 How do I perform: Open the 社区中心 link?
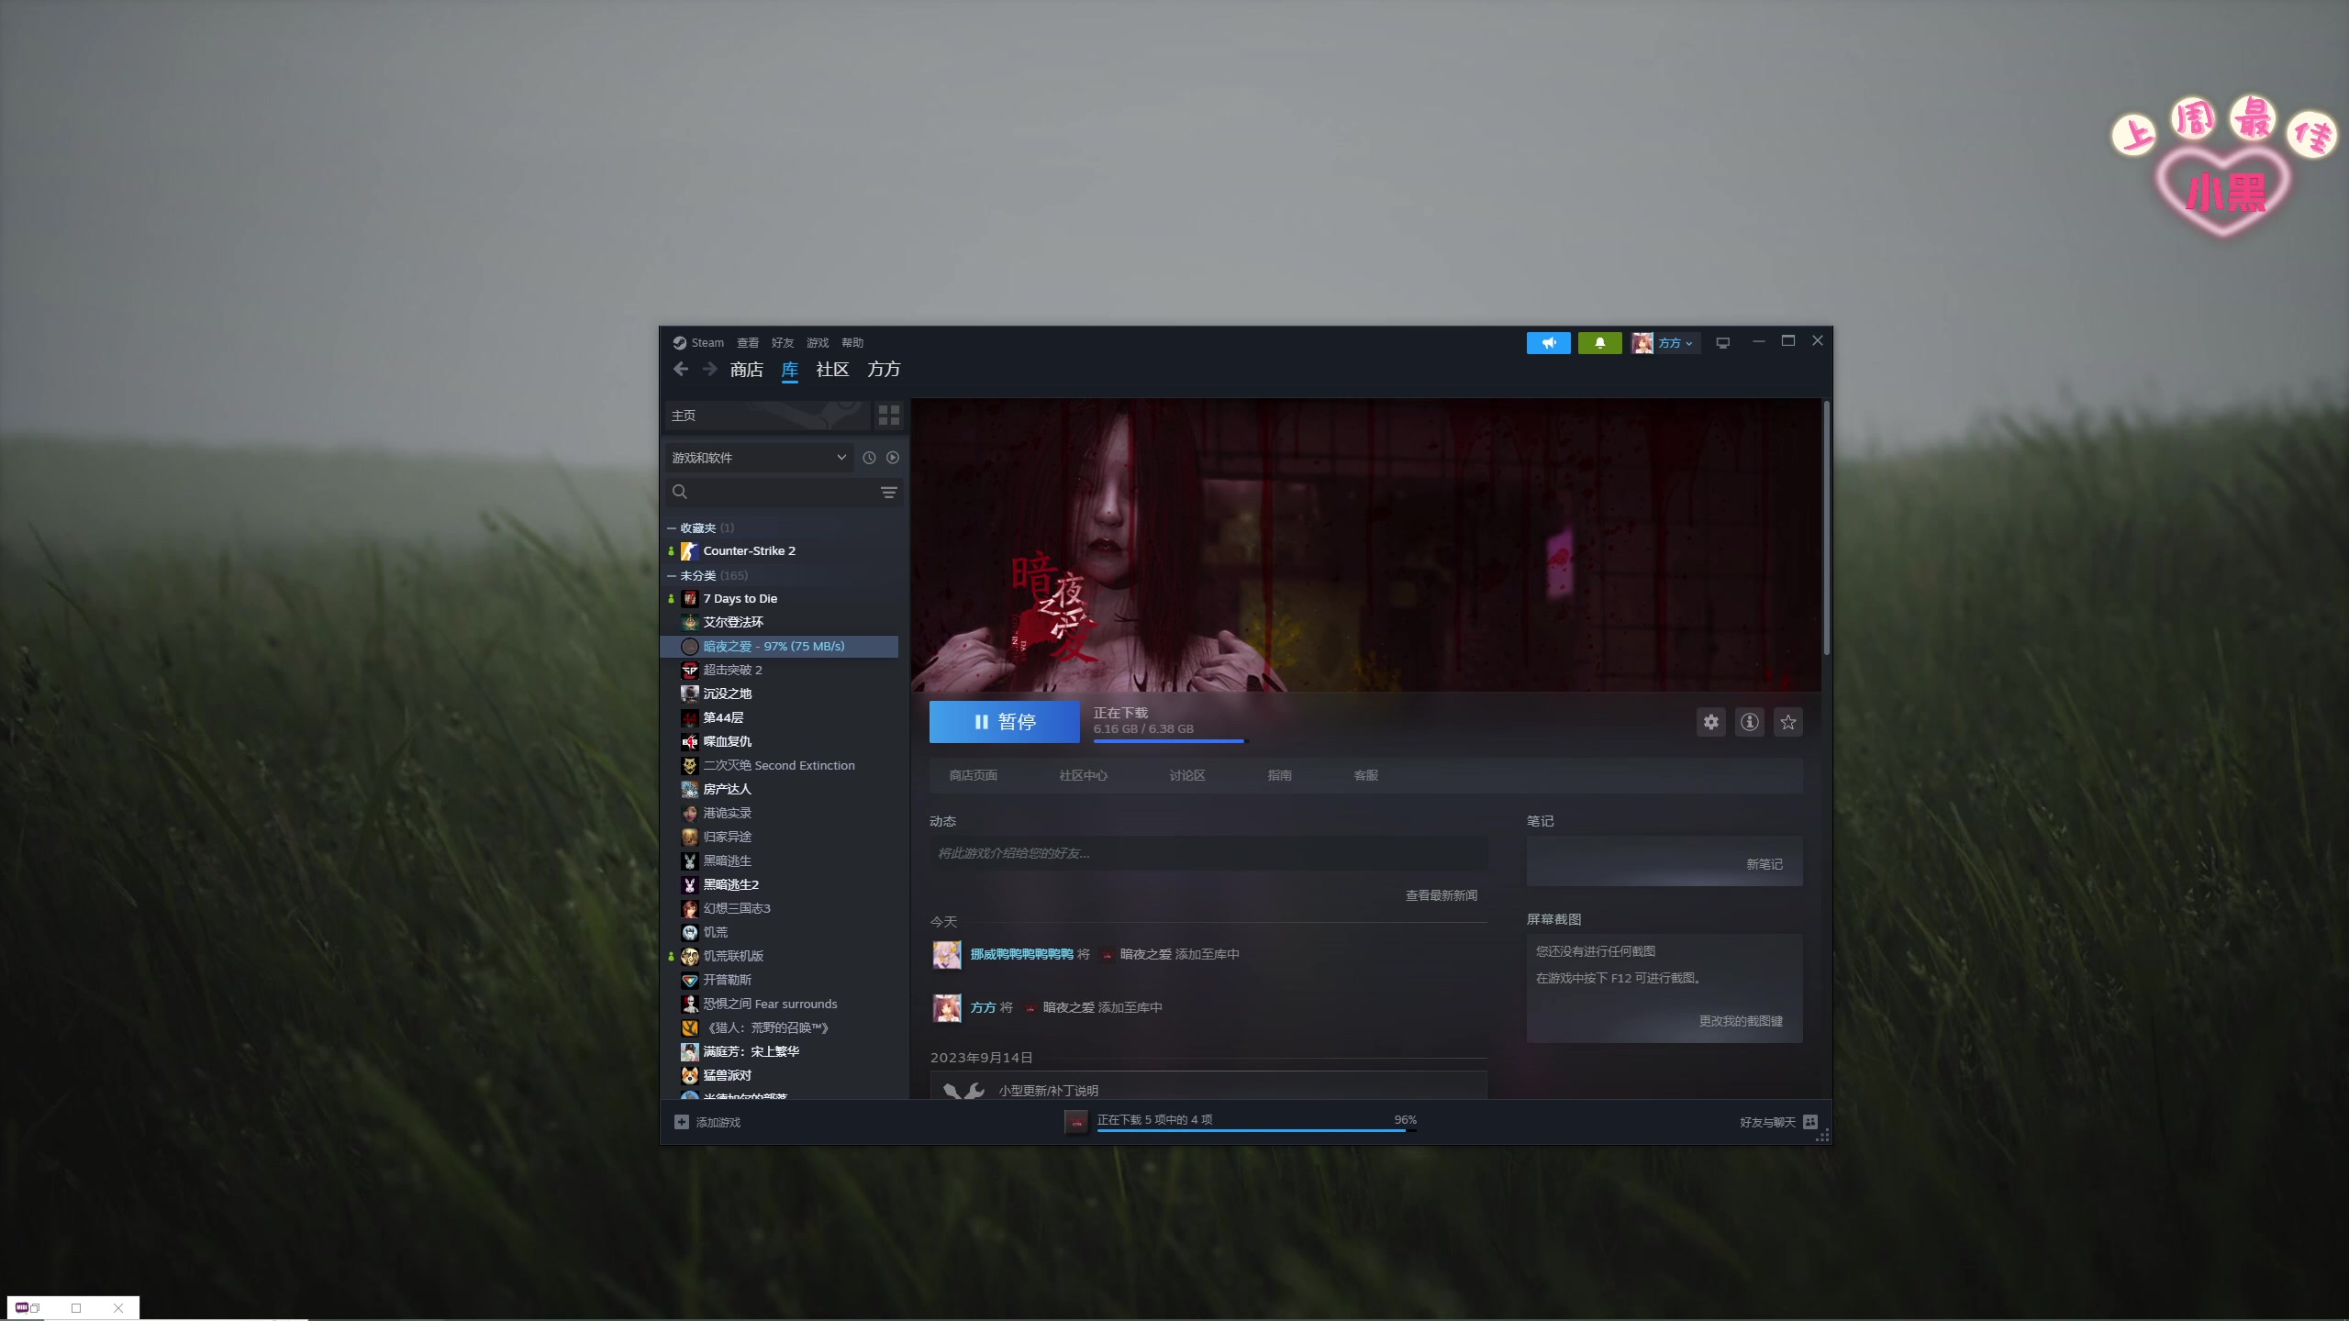click(1084, 775)
